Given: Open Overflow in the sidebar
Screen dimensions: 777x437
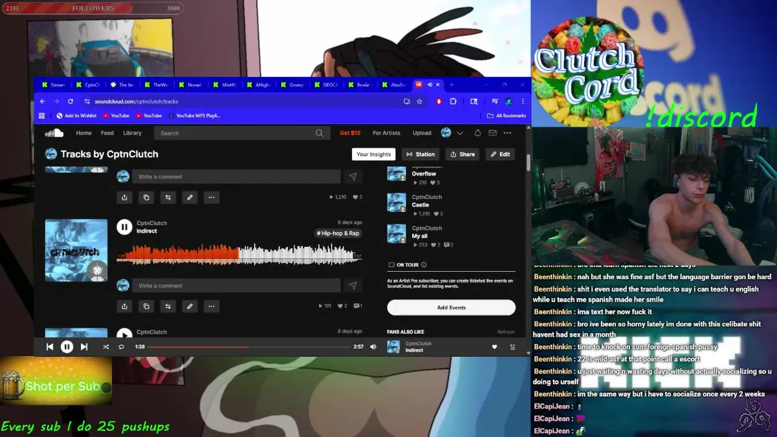Looking at the screenshot, I should (x=424, y=174).
